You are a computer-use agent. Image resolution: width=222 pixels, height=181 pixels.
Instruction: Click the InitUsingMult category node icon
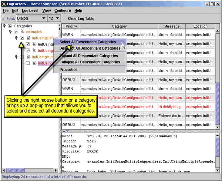(28, 57)
